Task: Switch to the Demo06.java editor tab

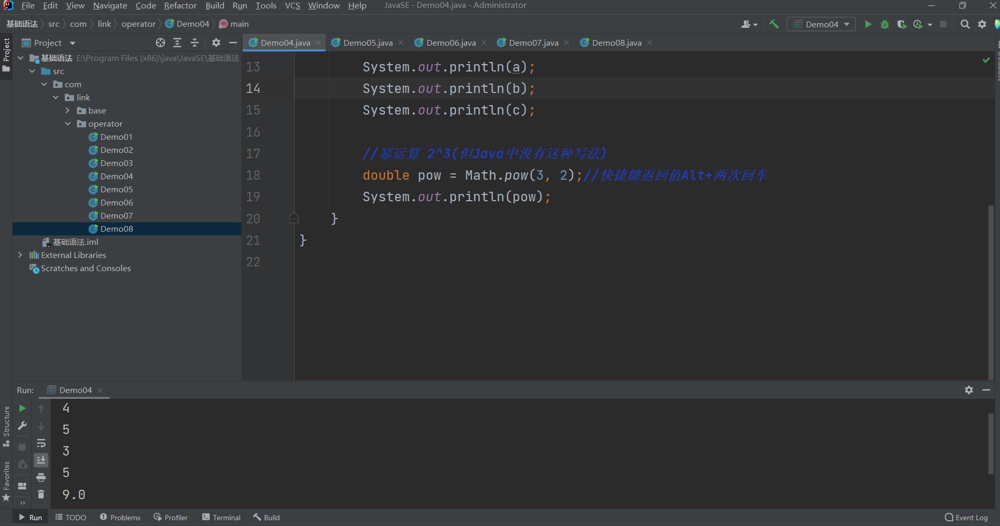Action: [x=451, y=43]
